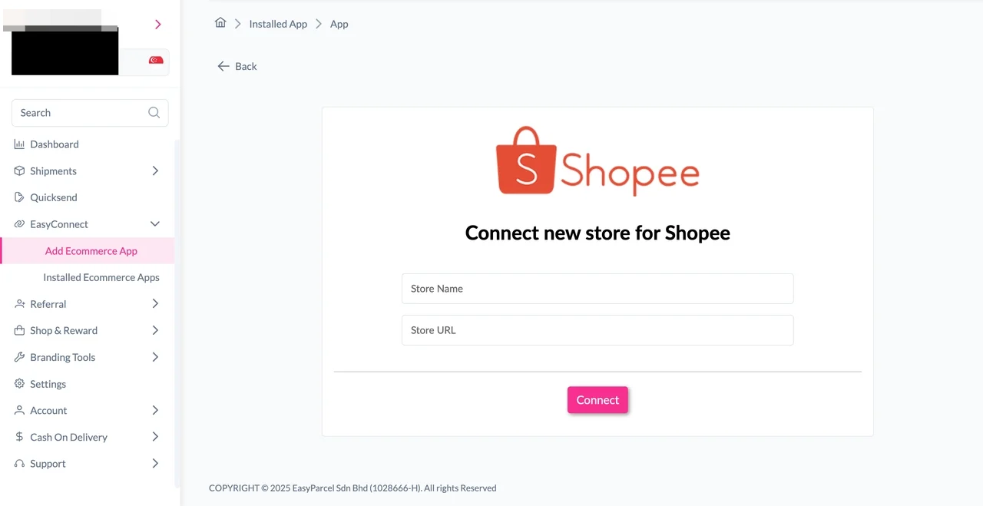Select Add Ecommerce App in the sidebar

(x=91, y=251)
